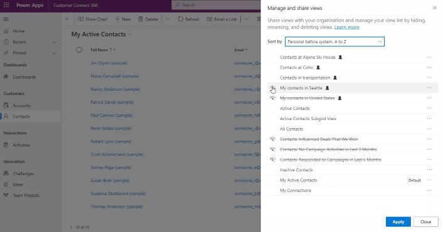Screen dimensions: 443x232
Task: Close the Manage and share views pane
Action: tap(435, 8)
